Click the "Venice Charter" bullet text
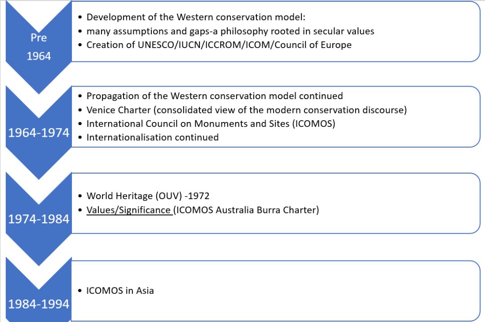Viewport: 485px width, 322px height. click(247, 110)
